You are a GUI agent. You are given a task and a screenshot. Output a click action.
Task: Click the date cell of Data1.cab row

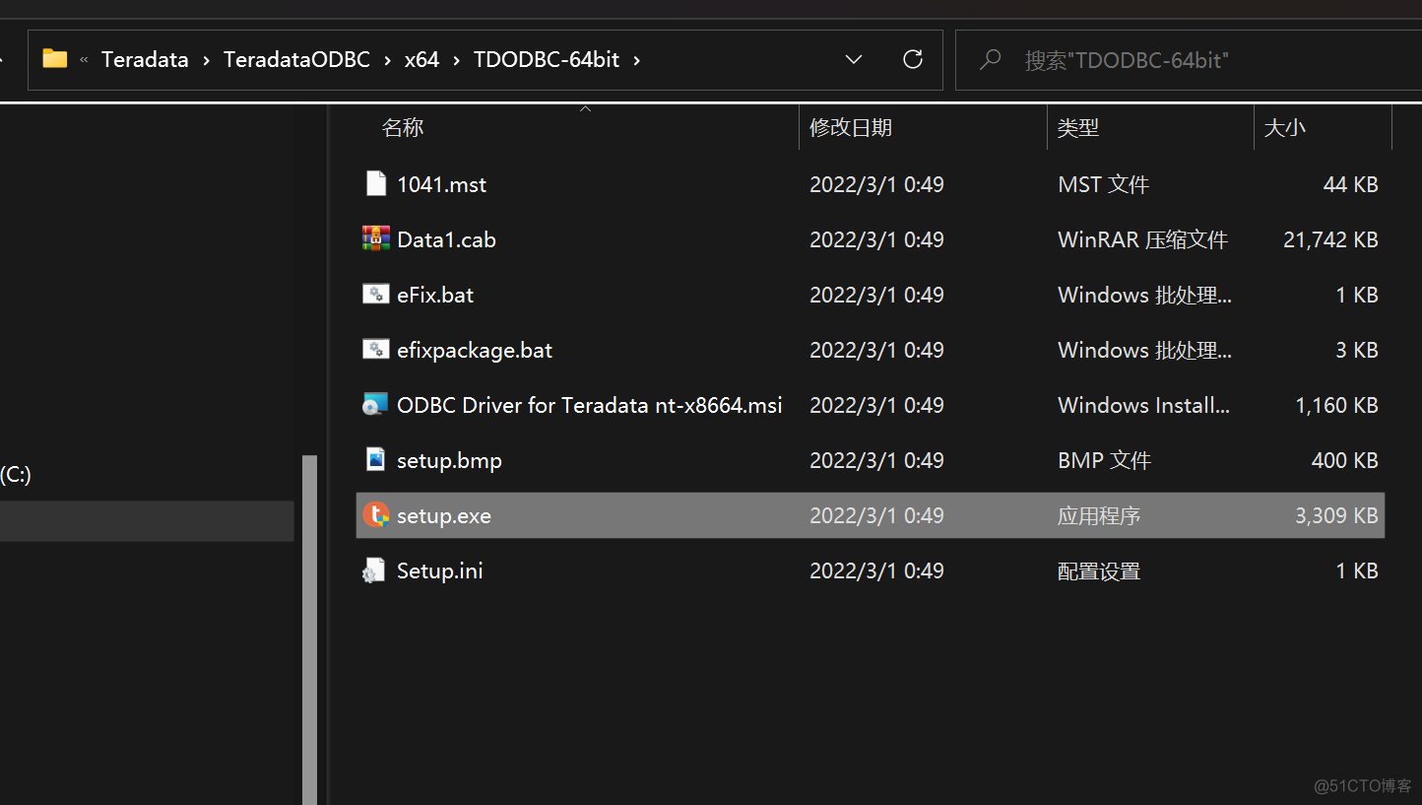click(x=876, y=239)
